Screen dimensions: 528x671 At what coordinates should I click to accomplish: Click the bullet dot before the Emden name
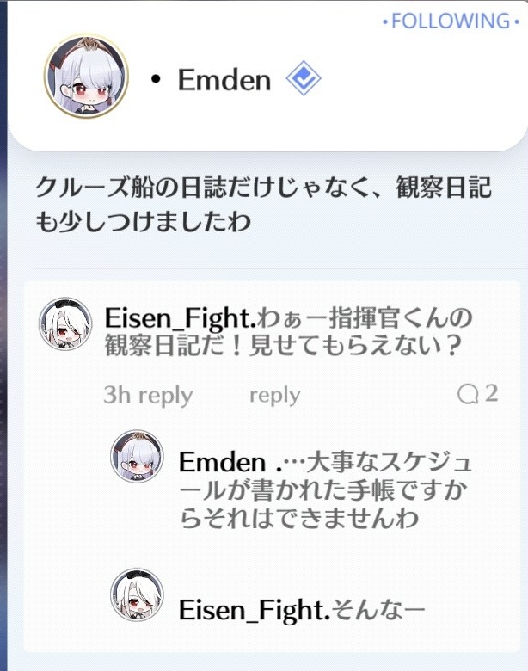157,79
